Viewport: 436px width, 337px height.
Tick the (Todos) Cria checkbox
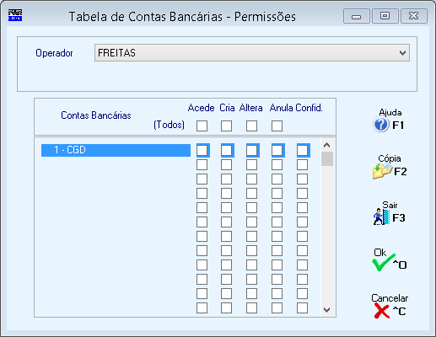click(x=226, y=126)
